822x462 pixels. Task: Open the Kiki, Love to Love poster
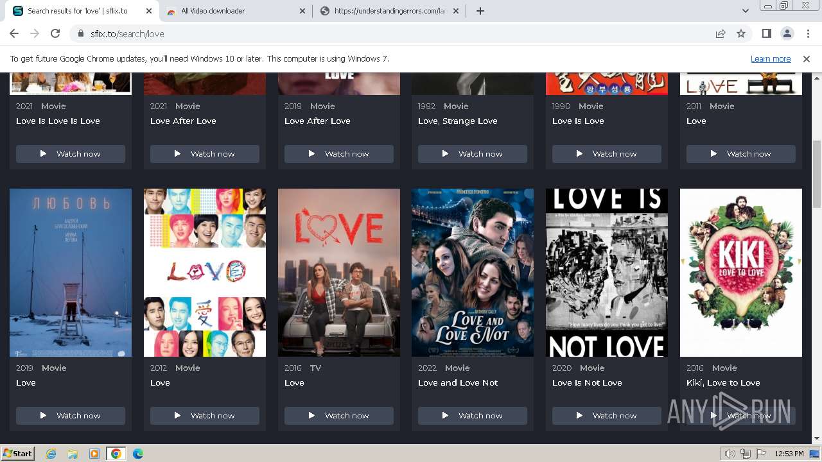tap(741, 273)
